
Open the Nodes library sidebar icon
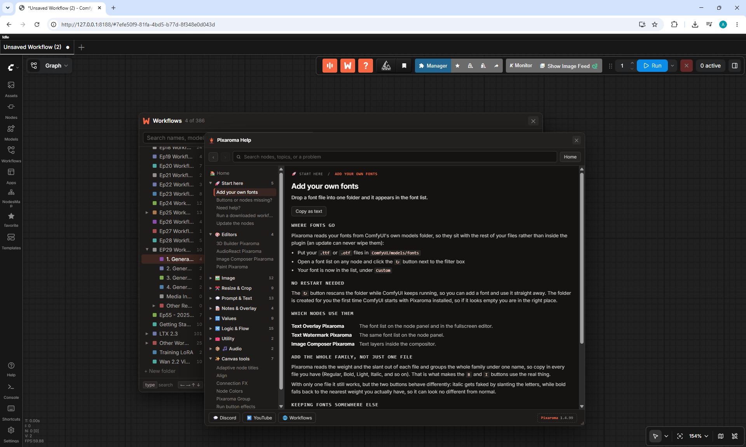tap(11, 111)
